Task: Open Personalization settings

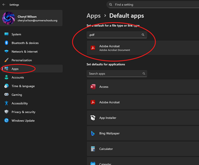Action: pyautogui.click(x=32, y=60)
